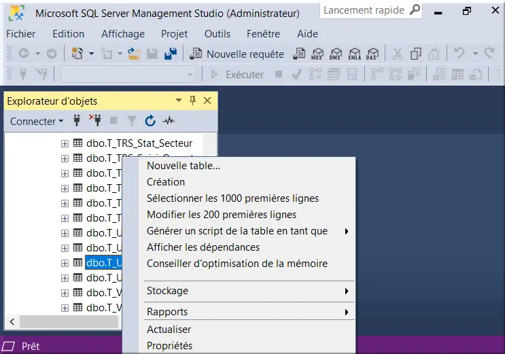
Task: Click the open file folder icon
Action: pos(134,54)
